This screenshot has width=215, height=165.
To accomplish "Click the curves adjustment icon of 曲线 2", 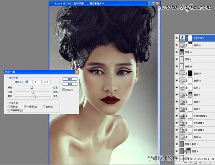I will pyautogui.click(x=182, y=109).
